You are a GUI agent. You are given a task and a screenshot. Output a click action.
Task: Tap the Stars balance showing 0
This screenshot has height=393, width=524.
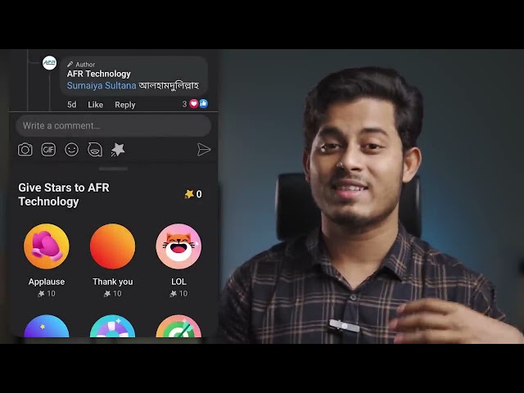(x=193, y=194)
